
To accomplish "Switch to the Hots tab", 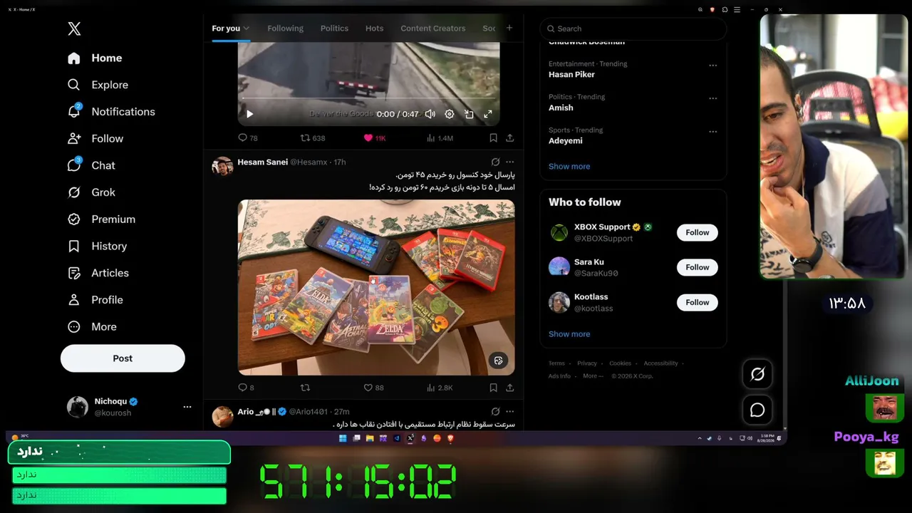I will coord(374,28).
